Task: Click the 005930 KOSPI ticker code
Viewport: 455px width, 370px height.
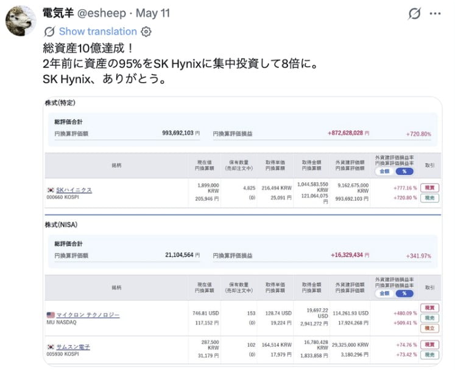Action: click(63, 354)
